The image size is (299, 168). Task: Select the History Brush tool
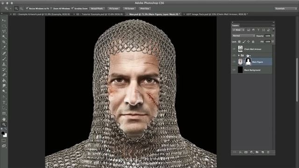coord(4,70)
